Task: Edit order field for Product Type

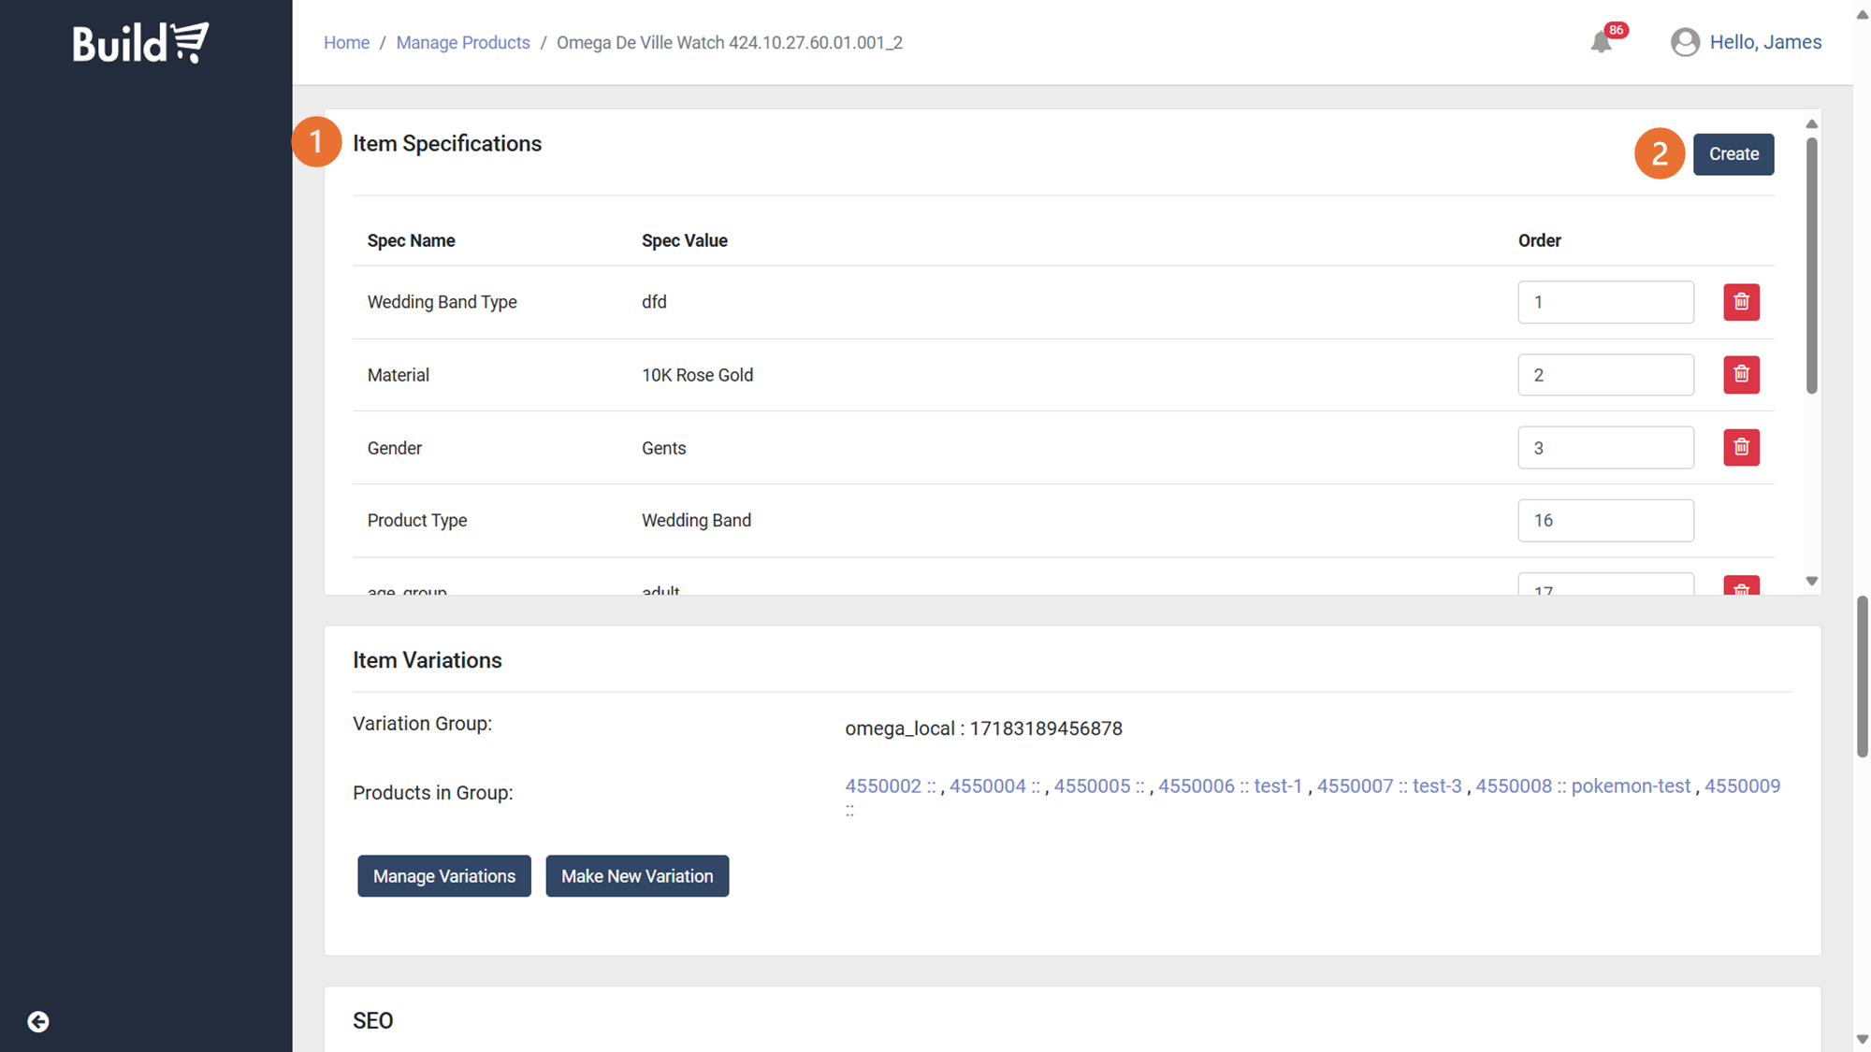Action: coord(1604,521)
